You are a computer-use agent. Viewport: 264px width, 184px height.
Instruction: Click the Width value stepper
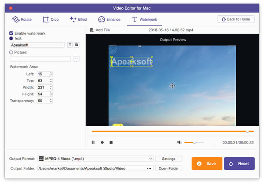coord(51,87)
